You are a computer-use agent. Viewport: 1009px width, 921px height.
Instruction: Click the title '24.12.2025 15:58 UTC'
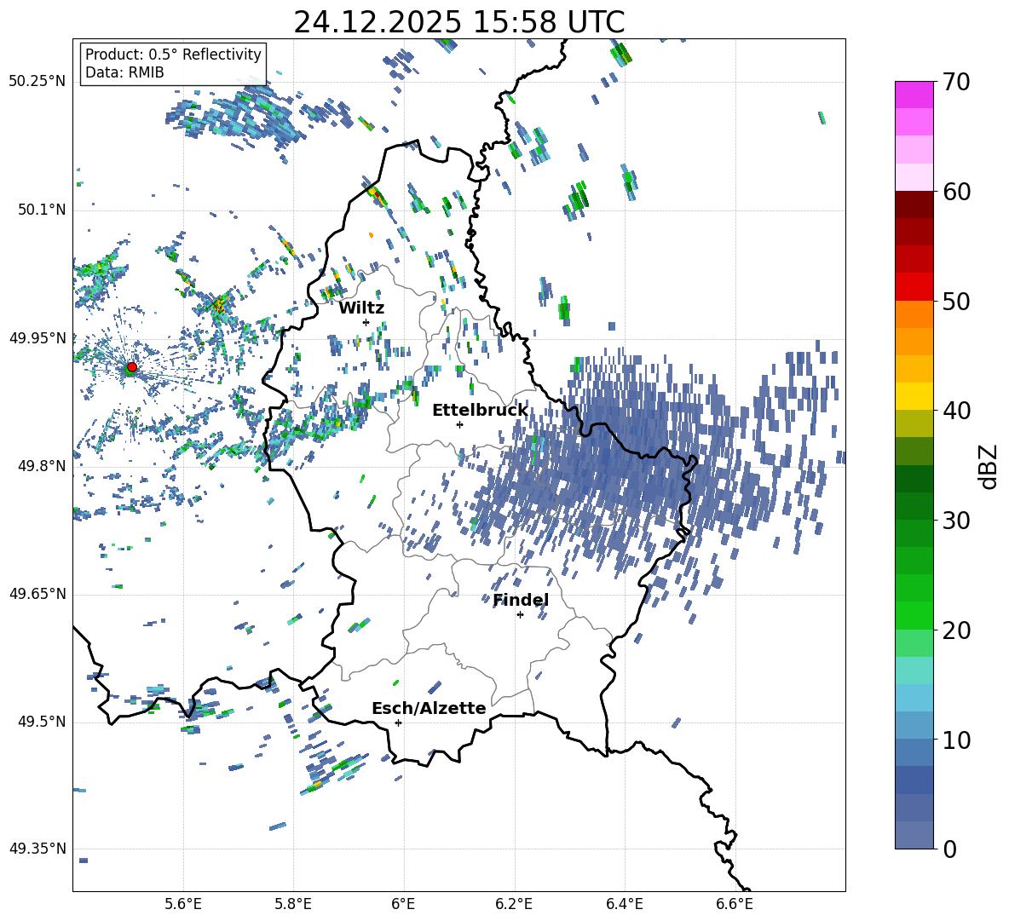coord(458,22)
